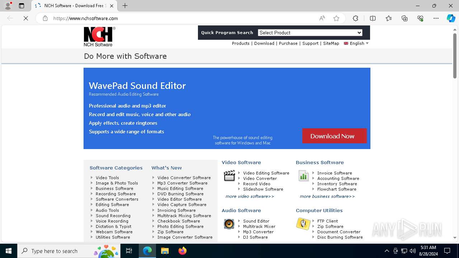Open DVD Burning Software link
The height and width of the screenshot is (258, 459).
click(180, 194)
